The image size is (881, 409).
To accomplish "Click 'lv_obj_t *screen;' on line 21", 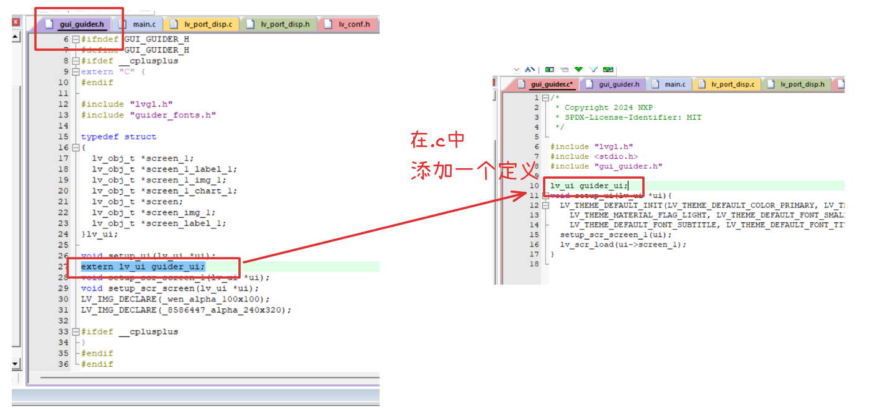I will pyautogui.click(x=138, y=202).
